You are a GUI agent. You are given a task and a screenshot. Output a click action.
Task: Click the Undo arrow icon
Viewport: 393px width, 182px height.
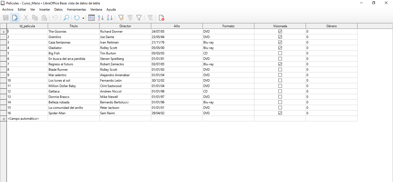[55, 18]
